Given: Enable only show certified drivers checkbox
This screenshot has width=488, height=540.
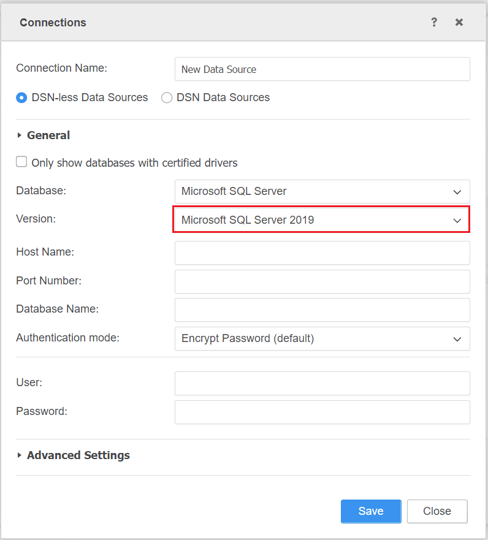Looking at the screenshot, I should coord(21,162).
